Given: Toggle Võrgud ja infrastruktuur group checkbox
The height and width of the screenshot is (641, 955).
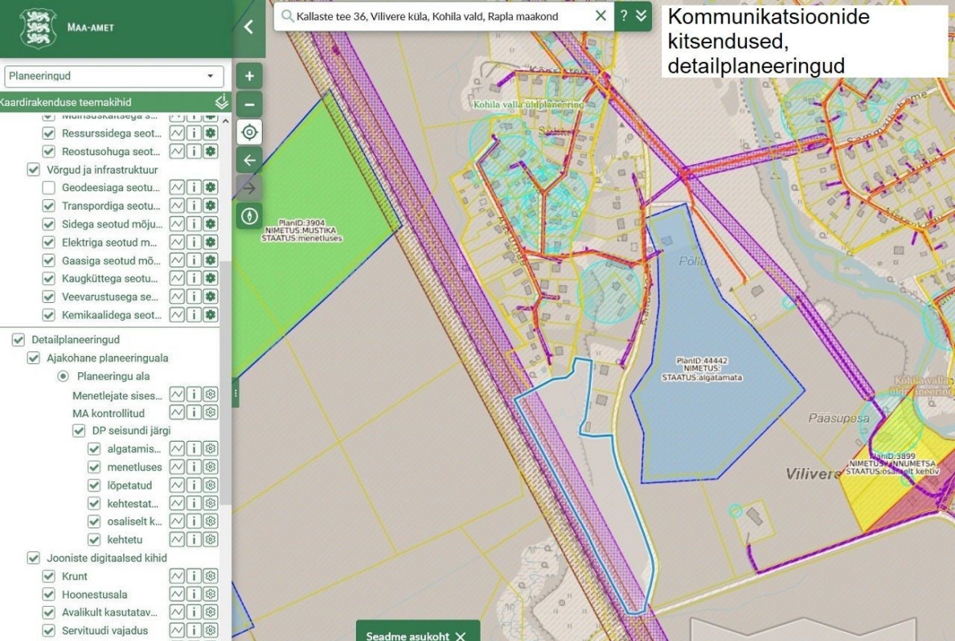Looking at the screenshot, I should [x=33, y=169].
